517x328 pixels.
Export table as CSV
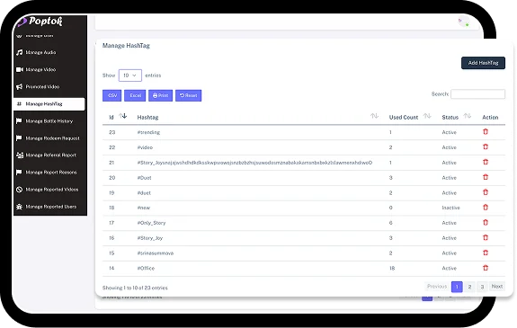[112, 95]
